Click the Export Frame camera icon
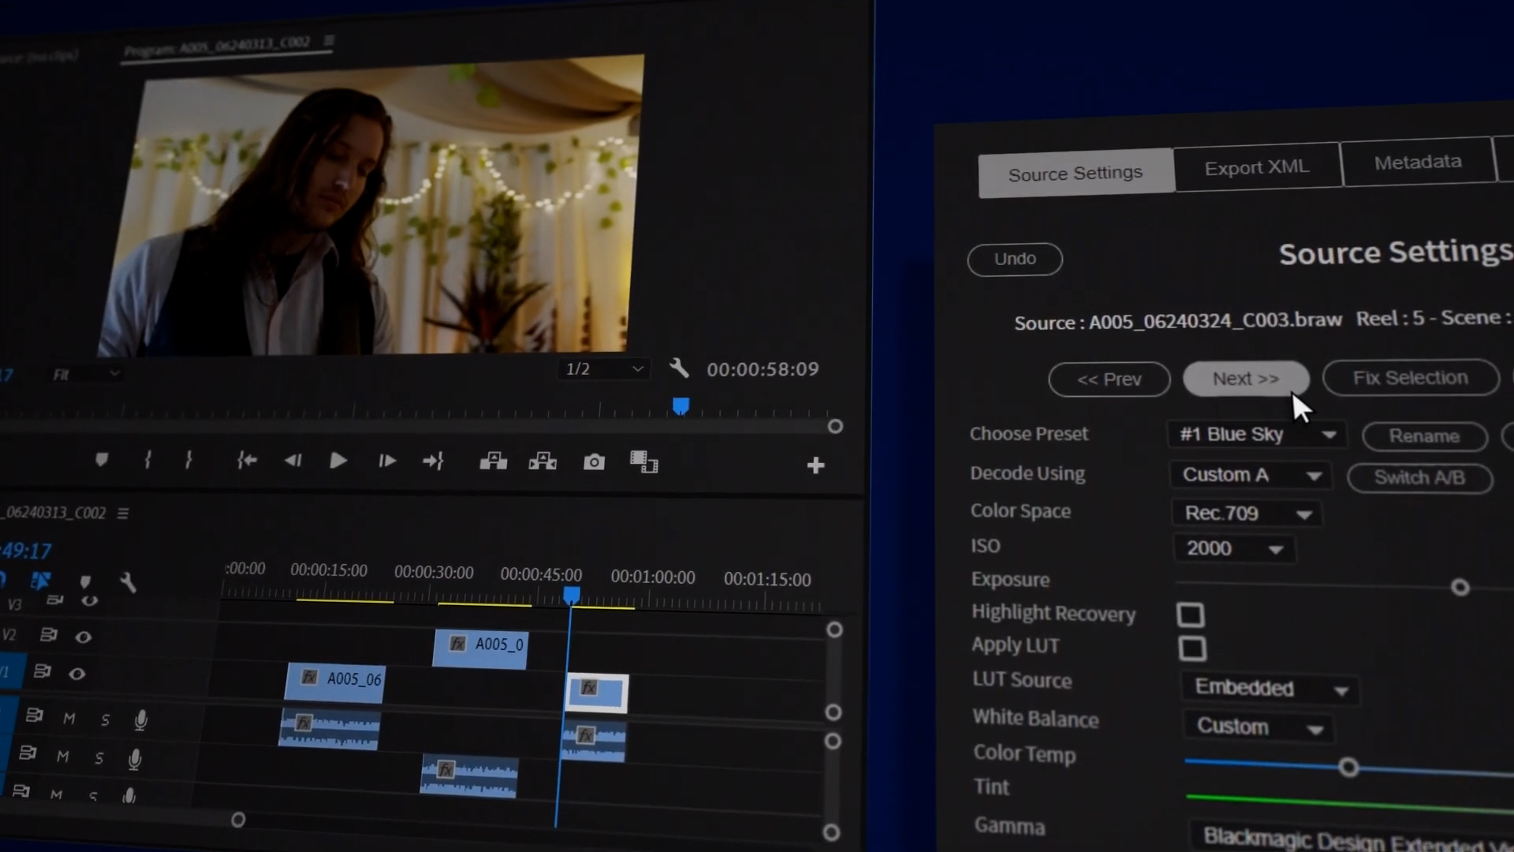The width and height of the screenshot is (1514, 852). point(594,461)
